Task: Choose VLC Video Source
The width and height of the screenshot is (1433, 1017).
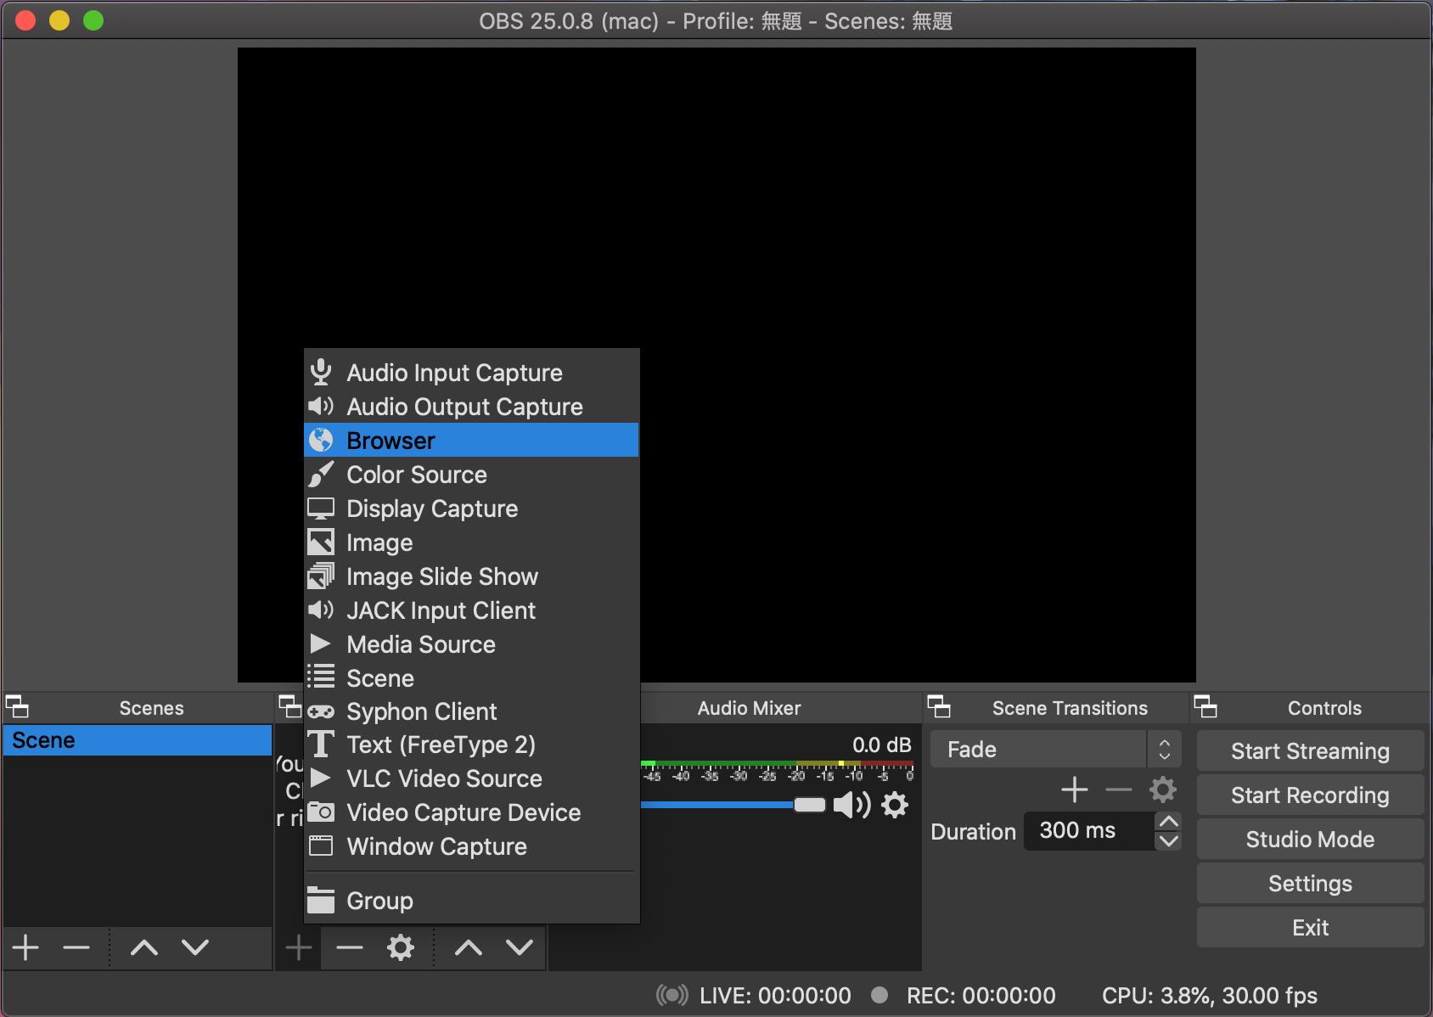Action: pos(471,778)
